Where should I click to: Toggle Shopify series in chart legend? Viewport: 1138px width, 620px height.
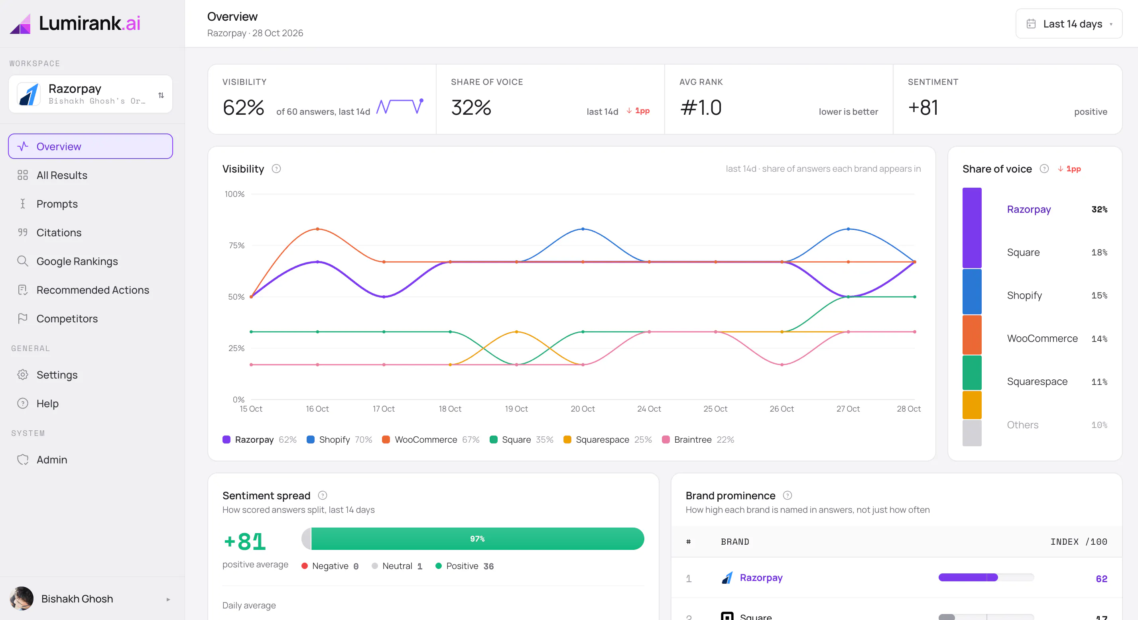point(339,439)
